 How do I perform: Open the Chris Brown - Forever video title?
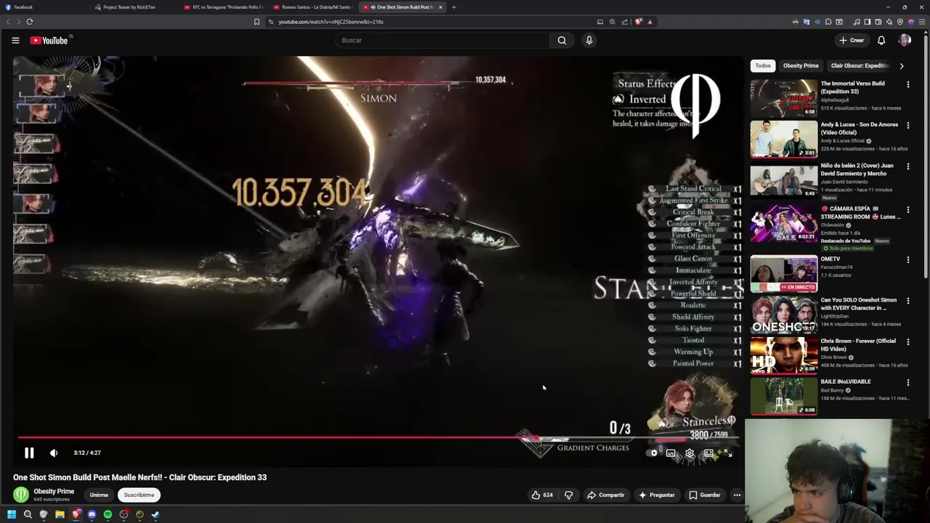pyautogui.click(x=858, y=345)
